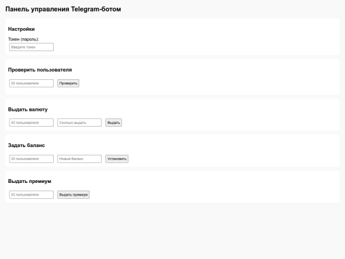Viewport: 345px width, 259px height.
Task: Click the Токен (пароль) label
Action: (x=24, y=39)
